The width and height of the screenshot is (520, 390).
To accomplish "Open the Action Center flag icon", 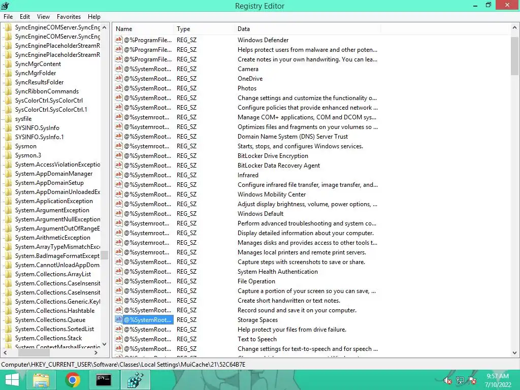I will (x=472, y=380).
